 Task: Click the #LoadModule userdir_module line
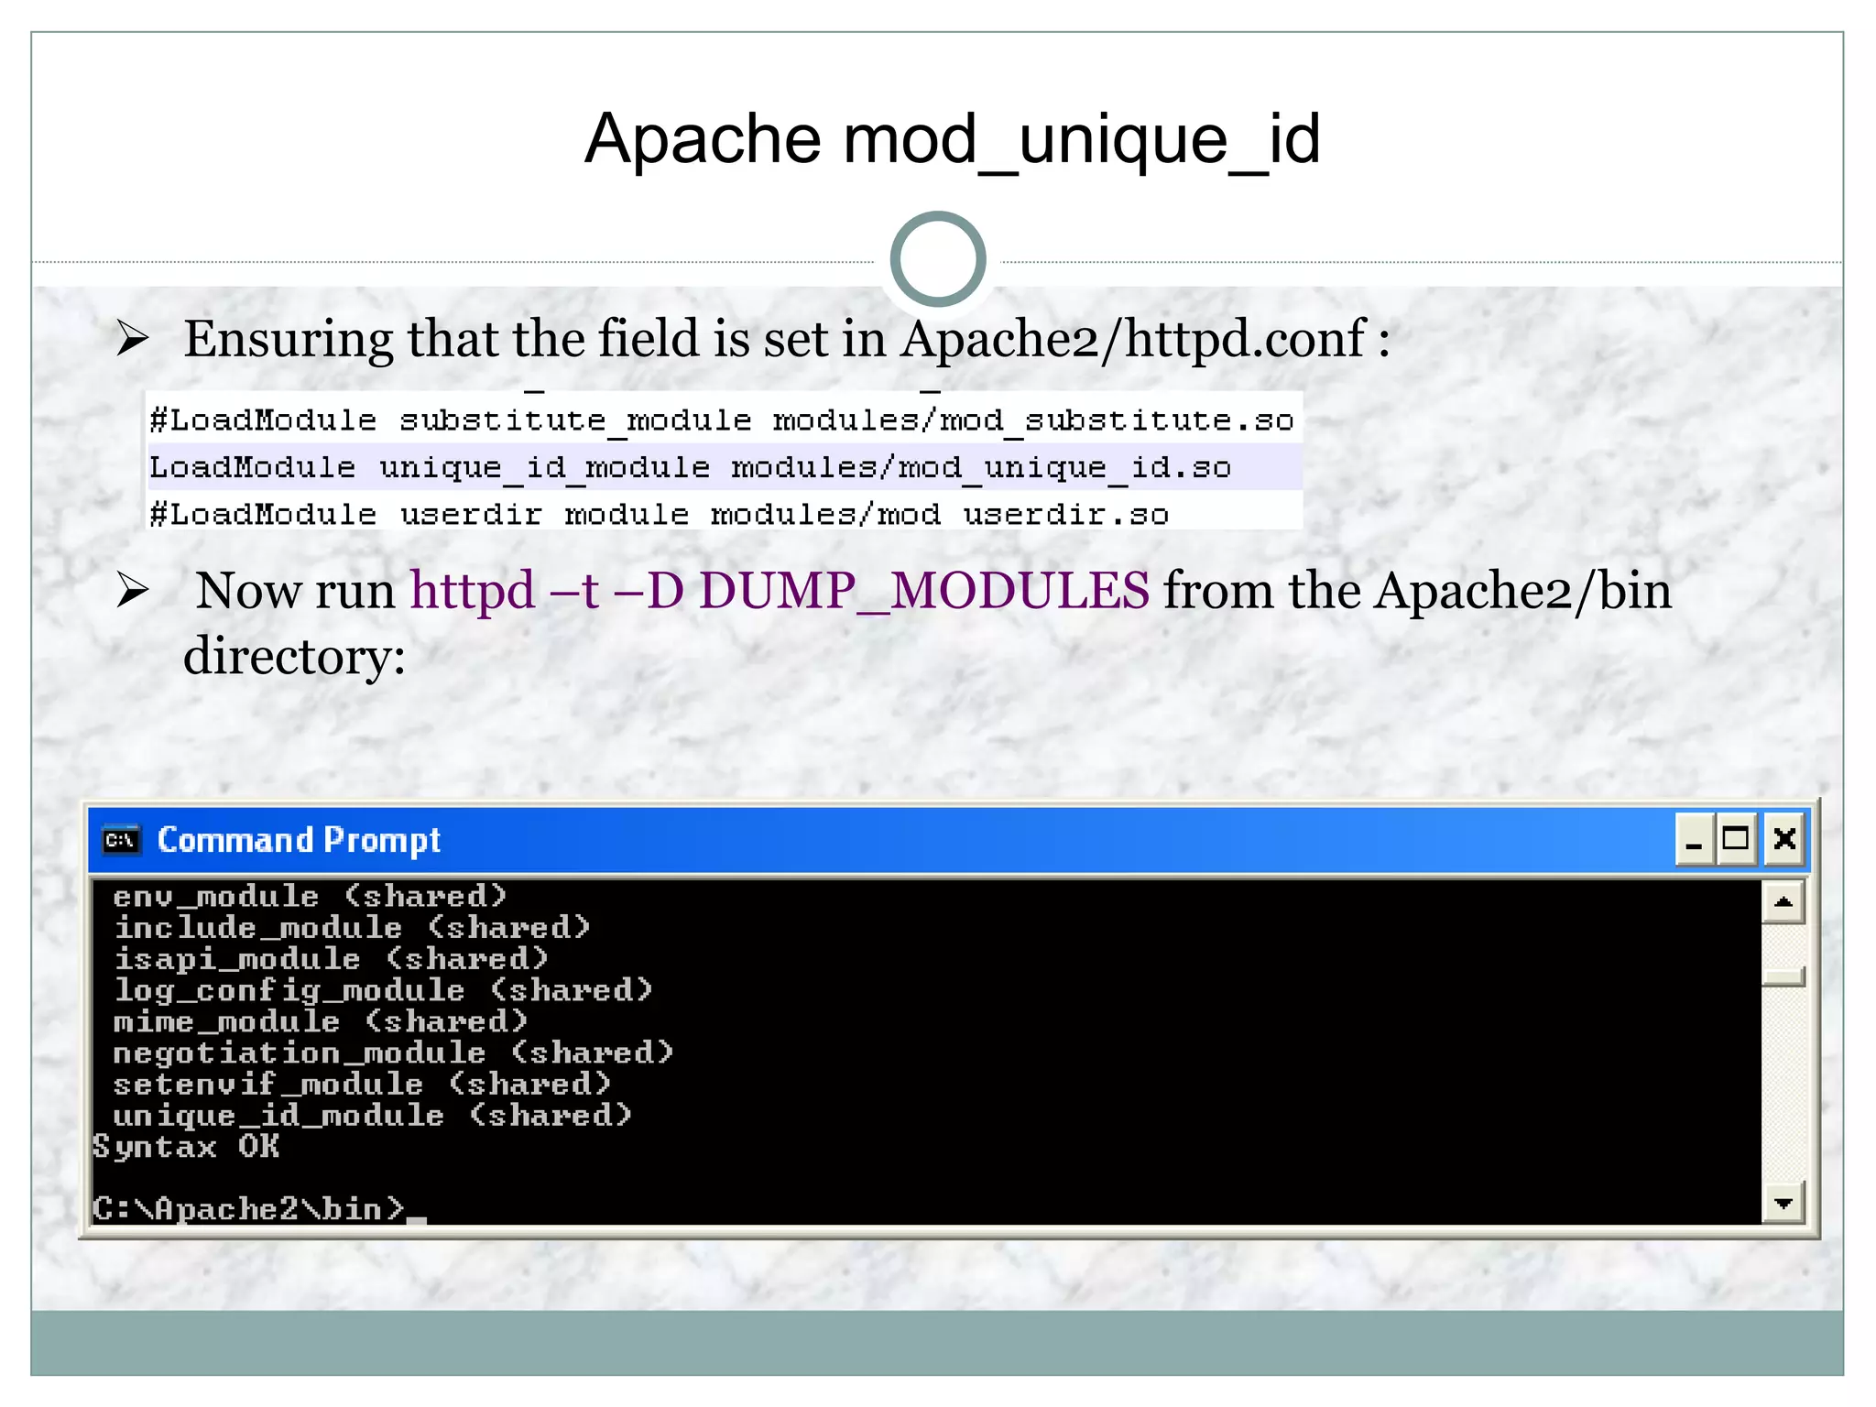click(659, 513)
